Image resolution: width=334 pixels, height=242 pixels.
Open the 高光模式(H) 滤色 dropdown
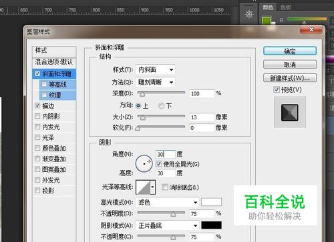pos(167,202)
